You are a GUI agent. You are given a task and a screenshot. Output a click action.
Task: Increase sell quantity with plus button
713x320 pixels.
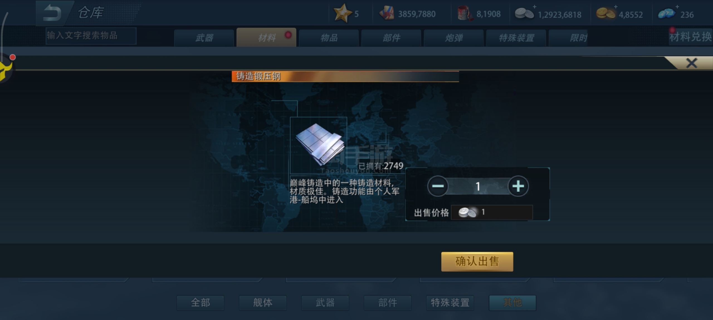click(x=518, y=186)
